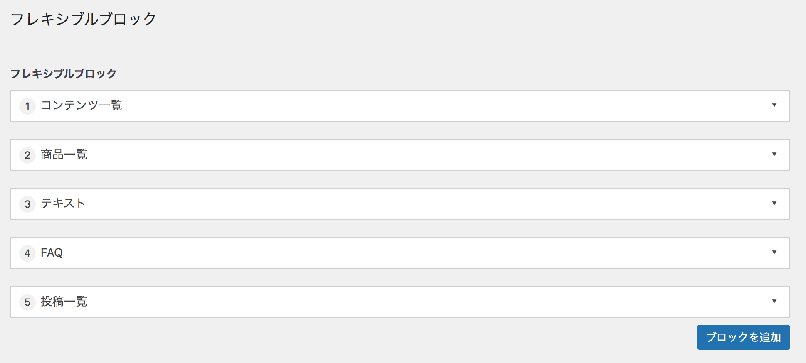Screen dimensions: 806x363
Task: Click the divider line below the page heading
Action: click(x=399, y=37)
